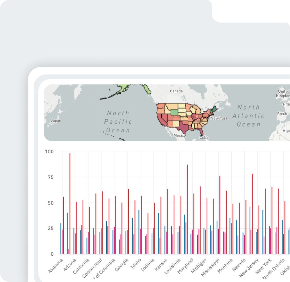Screen dimensions: 290x282
Task: Click the Alabama x-axis label
Action: coord(56,266)
